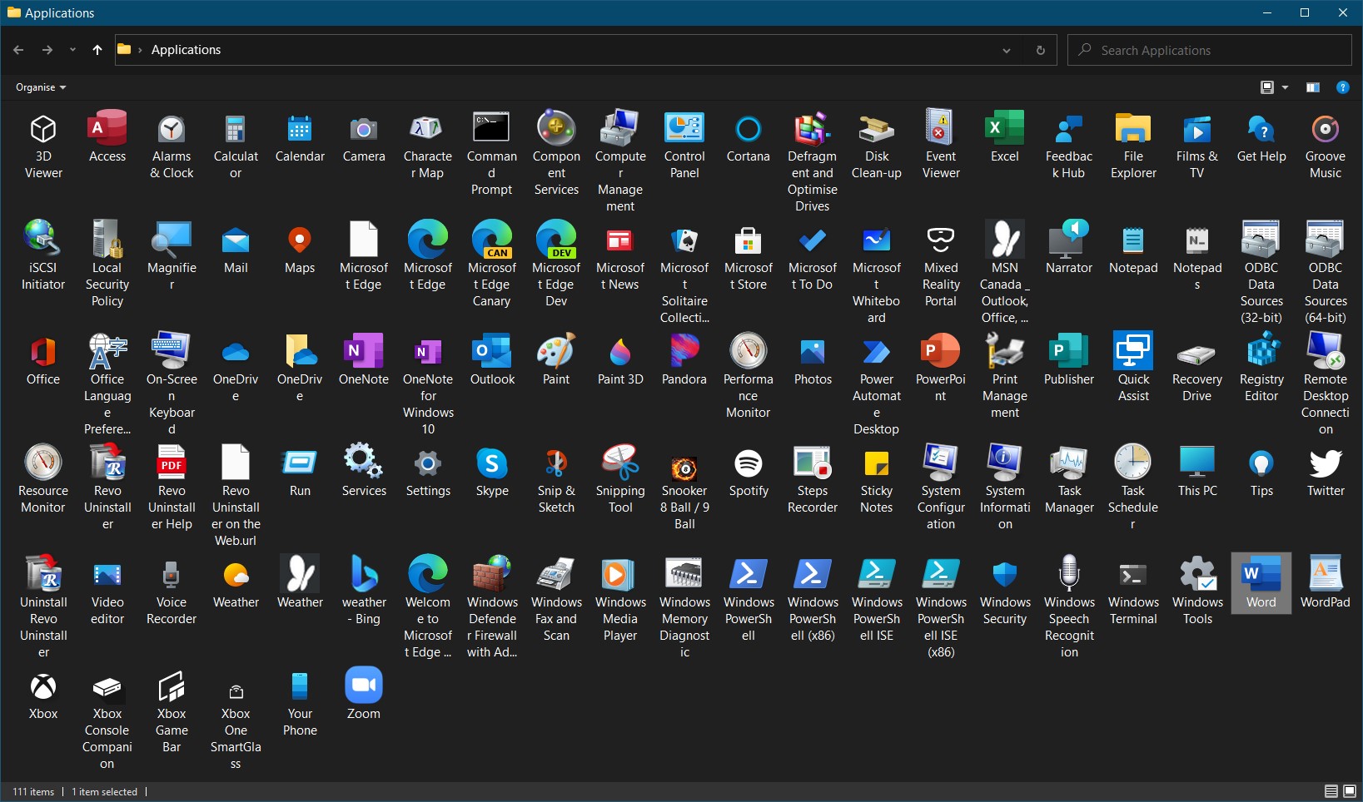The width and height of the screenshot is (1363, 802).
Task: Click the Mixed Reality Portal icon
Action: click(941, 240)
